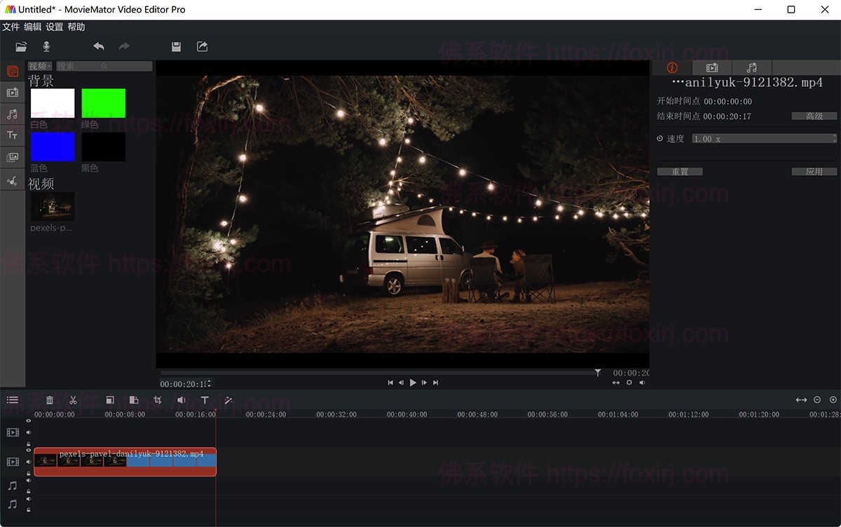Open the 视频 media type dropdown
841x527 pixels.
click(x=40, y=67)
